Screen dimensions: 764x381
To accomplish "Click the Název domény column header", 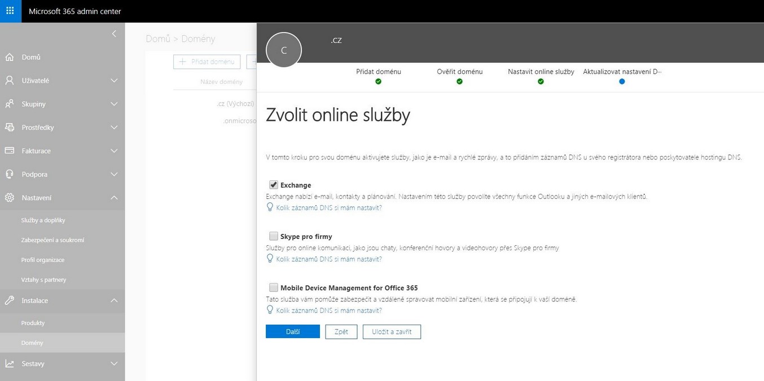I will coord(221,82).
